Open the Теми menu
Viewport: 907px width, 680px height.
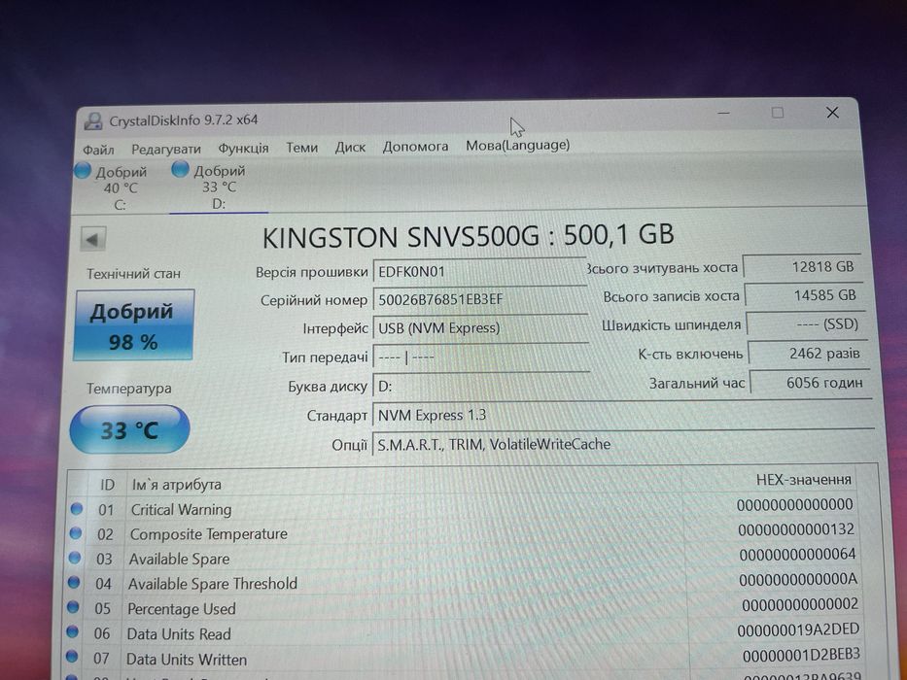pos(302,148)
